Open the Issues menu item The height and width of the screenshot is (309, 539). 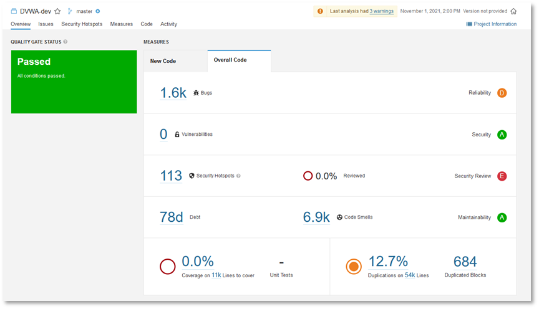(x=46, y=24)
